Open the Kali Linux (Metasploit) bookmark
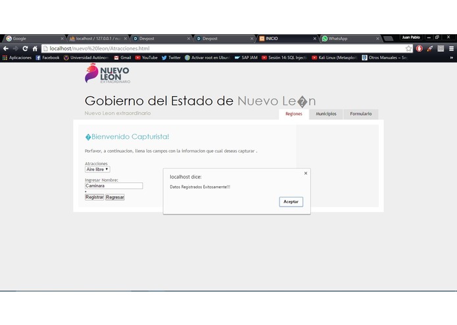The image size is (457, 325). 335,58
